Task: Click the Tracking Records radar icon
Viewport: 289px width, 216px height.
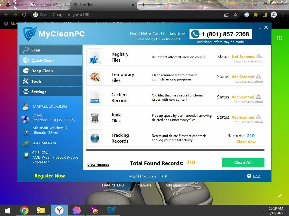Action: coord(95,138)
